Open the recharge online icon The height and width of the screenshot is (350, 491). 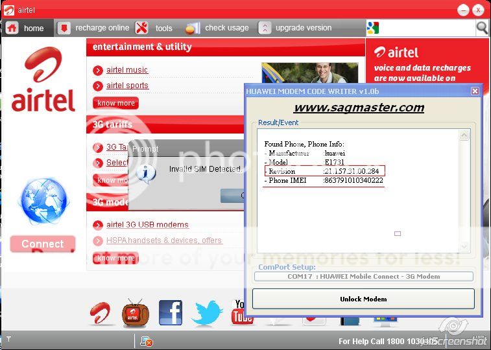tap(64, 28)
